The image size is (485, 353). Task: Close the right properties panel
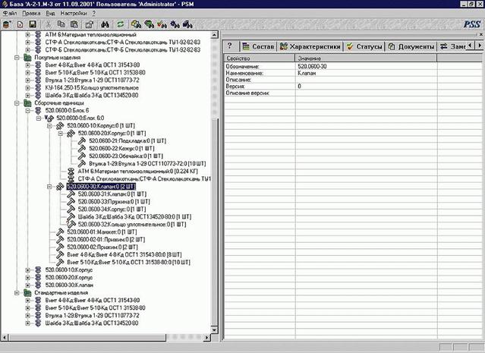pos(481,34)
